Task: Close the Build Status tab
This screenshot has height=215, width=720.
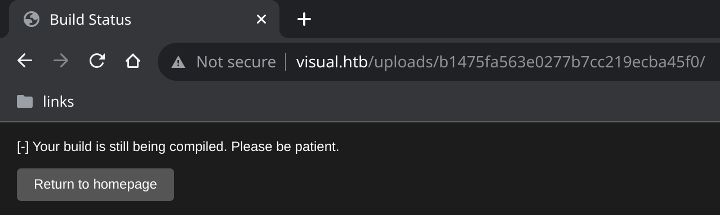Action: click(x=261, y=20)
